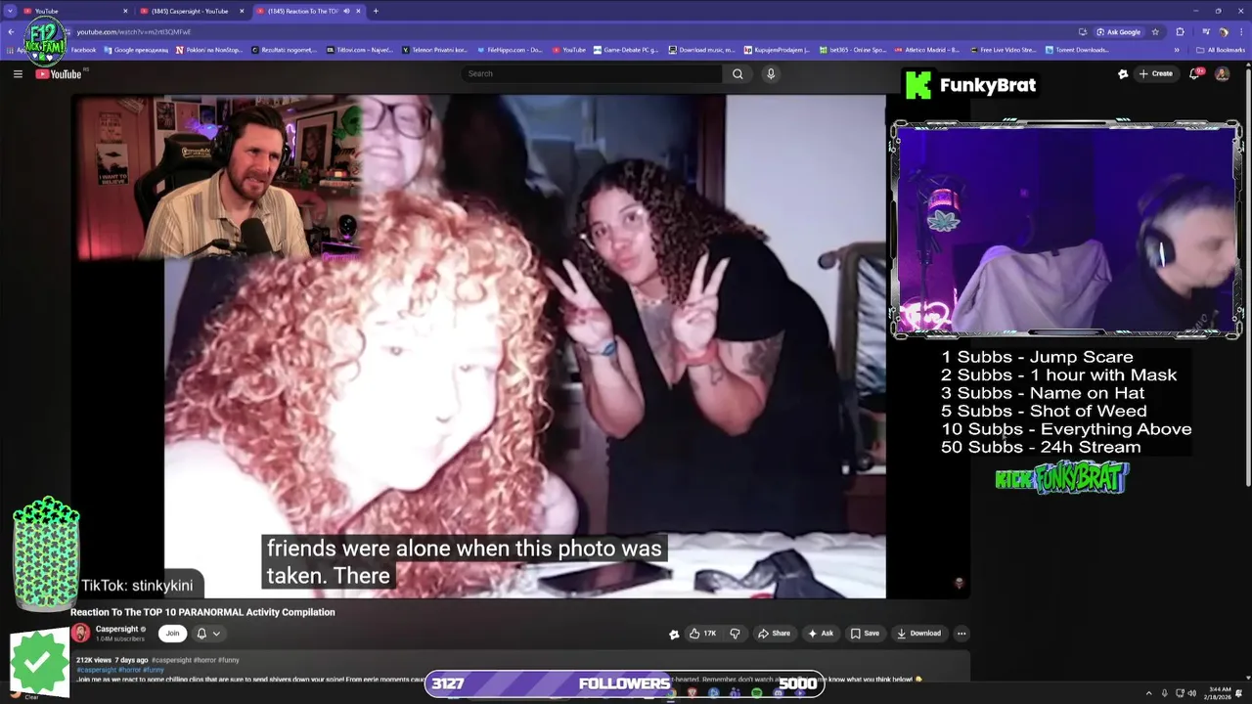The height and width of the screenshot is (704, 1252).
Task: Open the Torrent Downloads bookmark
Action: pos(1078,50)
